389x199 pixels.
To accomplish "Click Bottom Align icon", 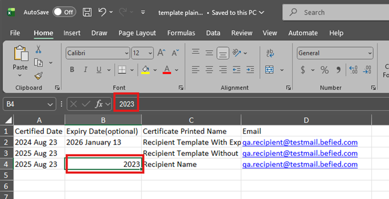I will pyautogui.click(x=223, y=53).
